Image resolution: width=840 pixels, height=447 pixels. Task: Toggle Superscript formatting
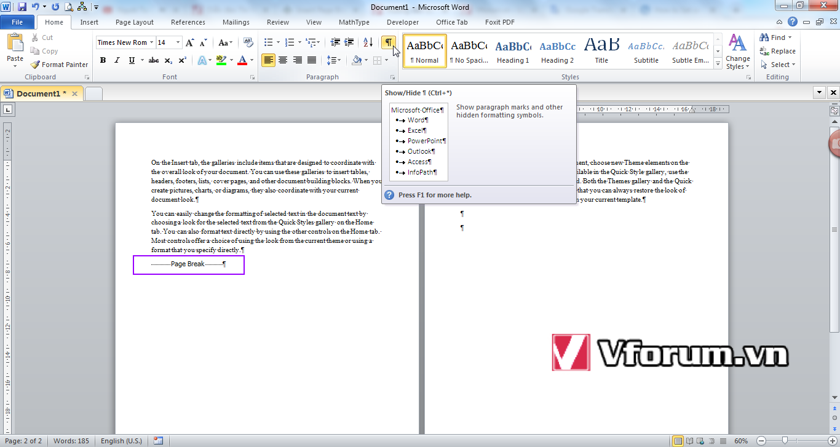tap(183, 60)
